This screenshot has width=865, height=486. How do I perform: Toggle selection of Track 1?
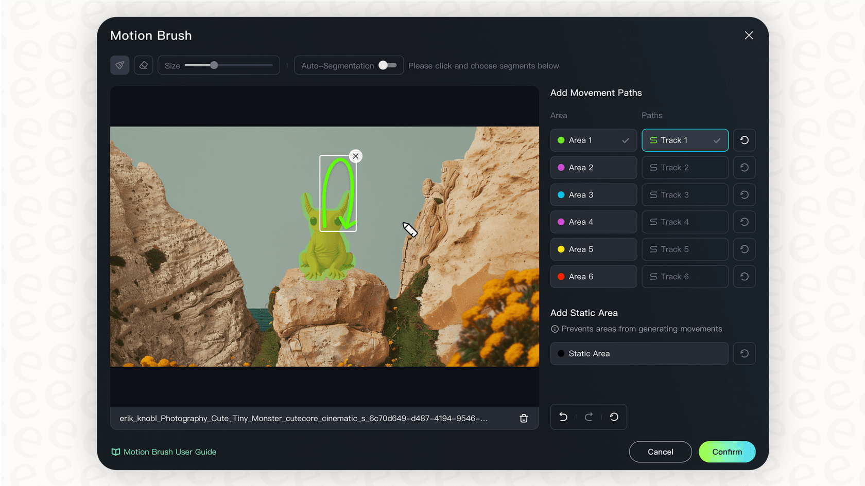click(685, 140)
